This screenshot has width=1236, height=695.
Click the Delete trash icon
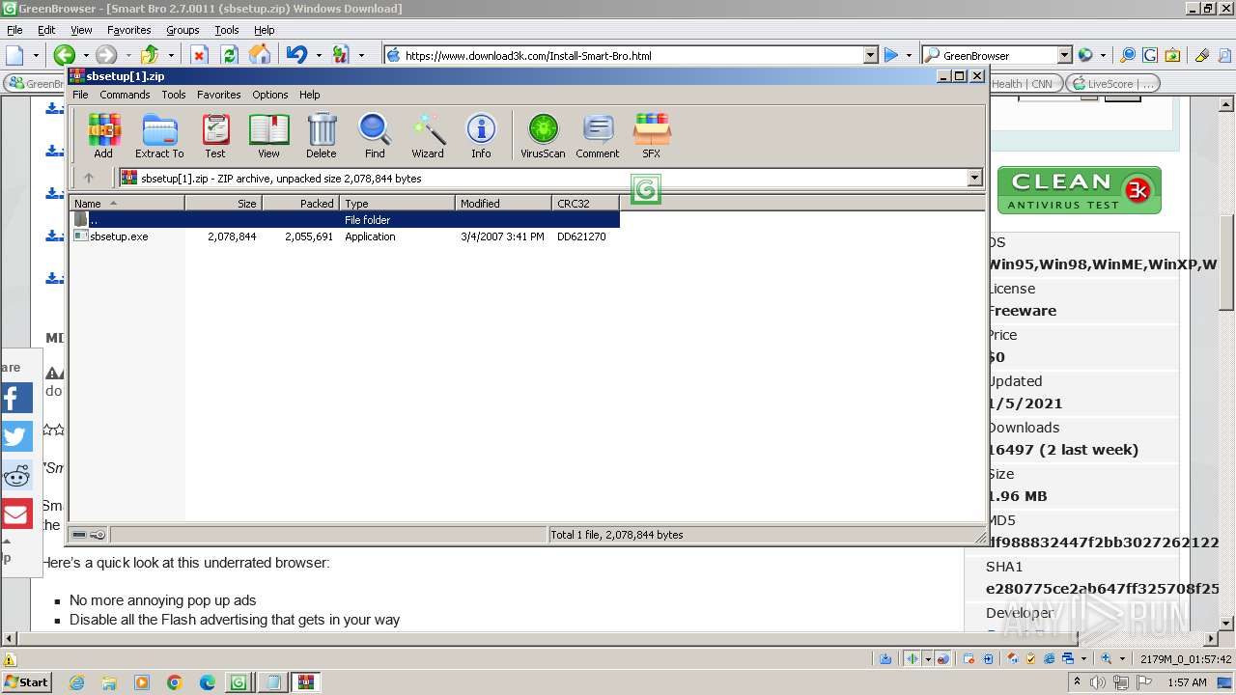pos(322,136)
